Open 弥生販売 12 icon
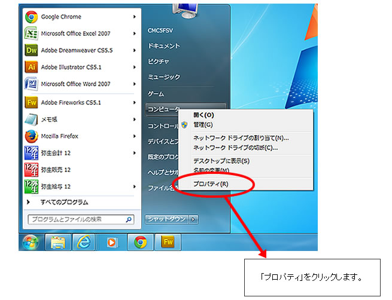Image resolution: width=392 pixels, height=300 pixels. click(31, 170)
